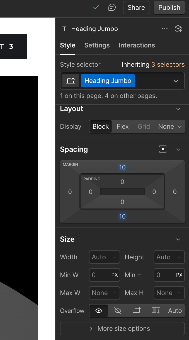Edit the right margin value 0

click(175, 192)
